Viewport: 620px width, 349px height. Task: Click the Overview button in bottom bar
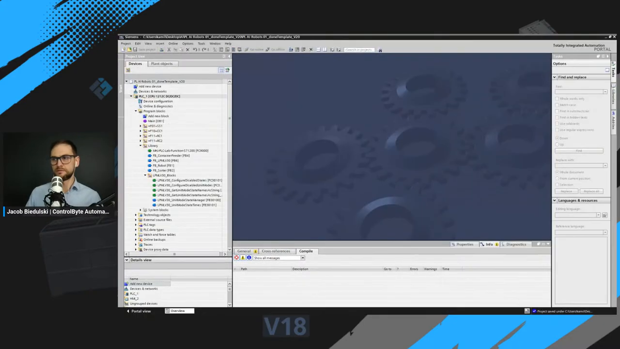coord(179,311)
